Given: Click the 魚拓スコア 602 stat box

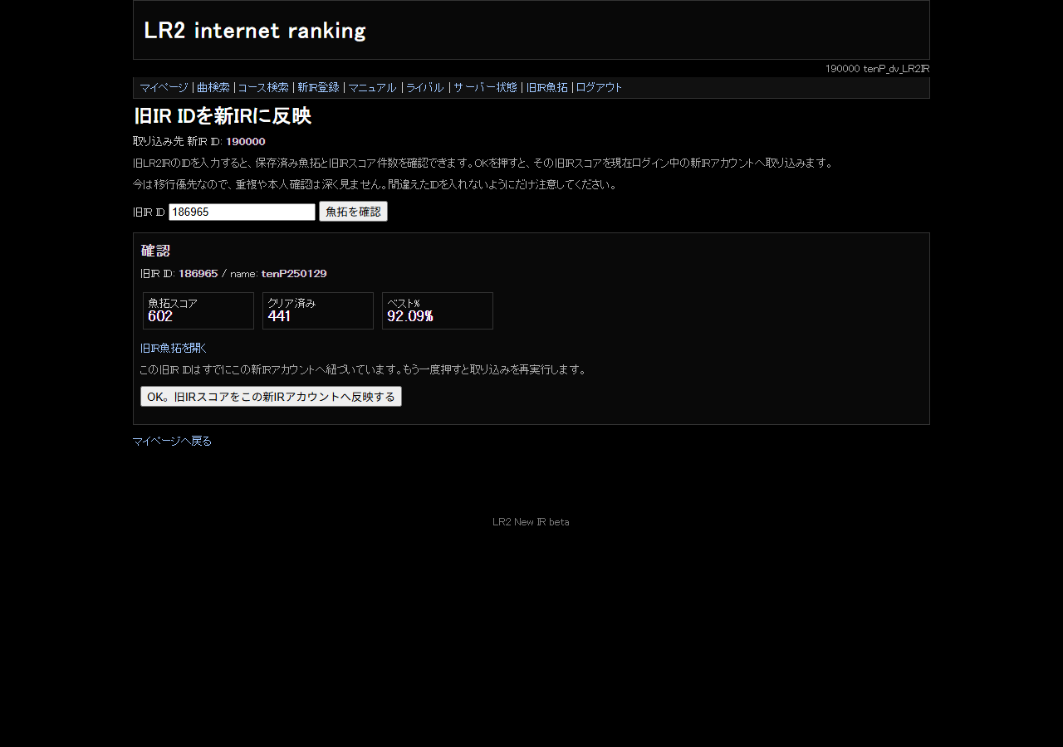Looking at the screenshot, I should click(198, 310).
